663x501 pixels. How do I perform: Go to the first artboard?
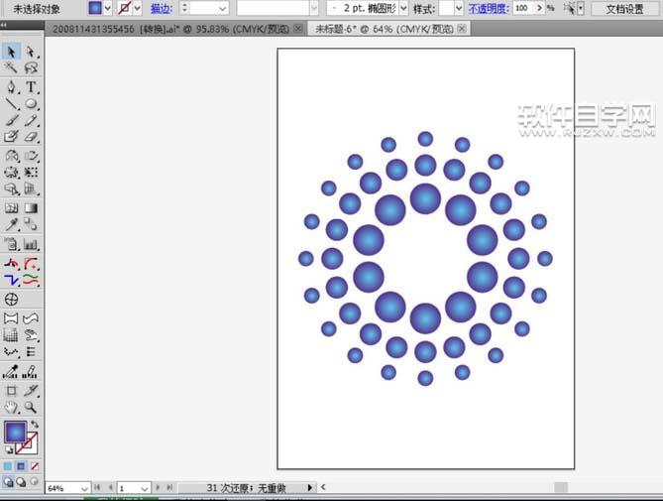(97, 487)
